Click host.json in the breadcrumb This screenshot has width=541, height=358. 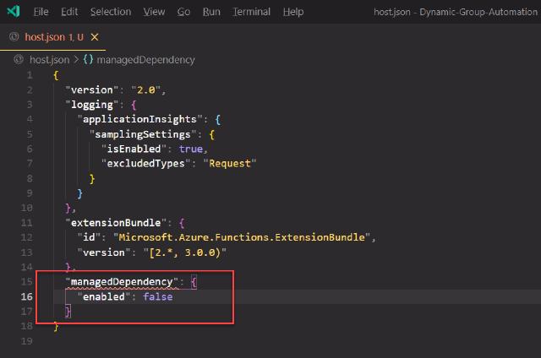(49, 60)
